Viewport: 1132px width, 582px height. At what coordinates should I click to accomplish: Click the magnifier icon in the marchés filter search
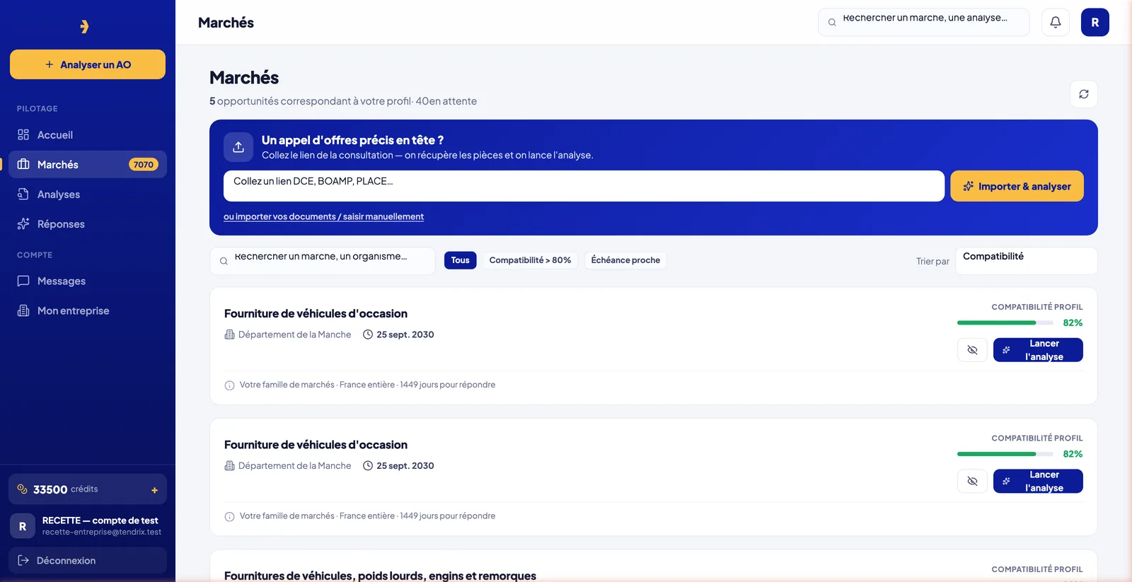pos(224,261)
